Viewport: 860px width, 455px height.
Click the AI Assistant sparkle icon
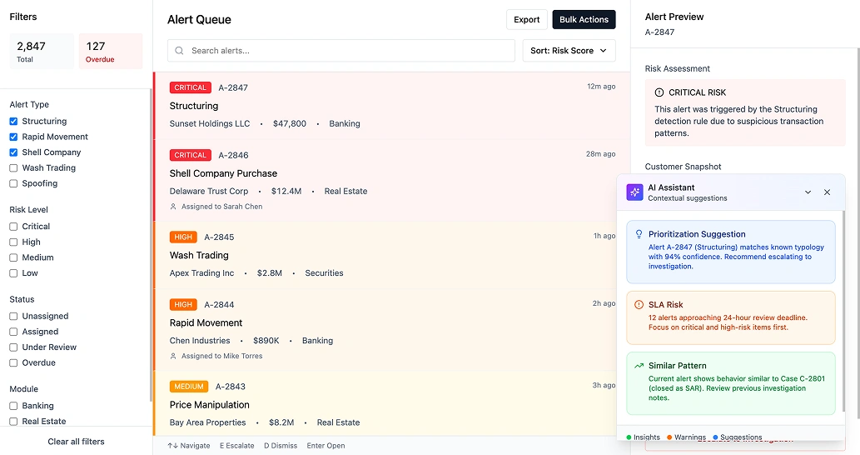pyautogui.click(x=634, y=192)
